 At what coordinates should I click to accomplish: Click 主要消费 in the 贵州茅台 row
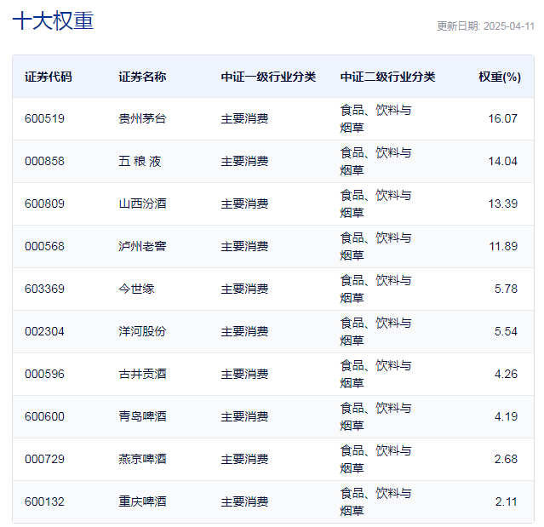244,118
